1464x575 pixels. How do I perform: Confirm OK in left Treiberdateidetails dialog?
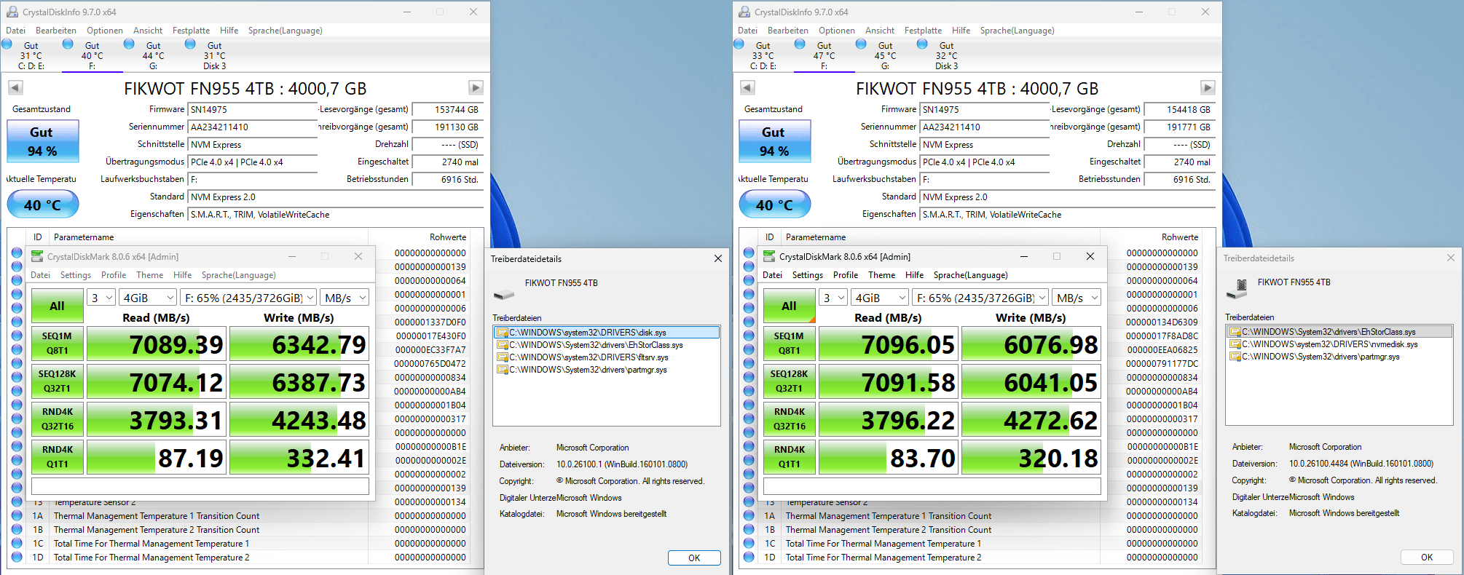coord(694,558)
